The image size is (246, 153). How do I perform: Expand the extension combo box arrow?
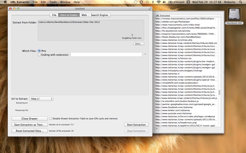(145, 54)
